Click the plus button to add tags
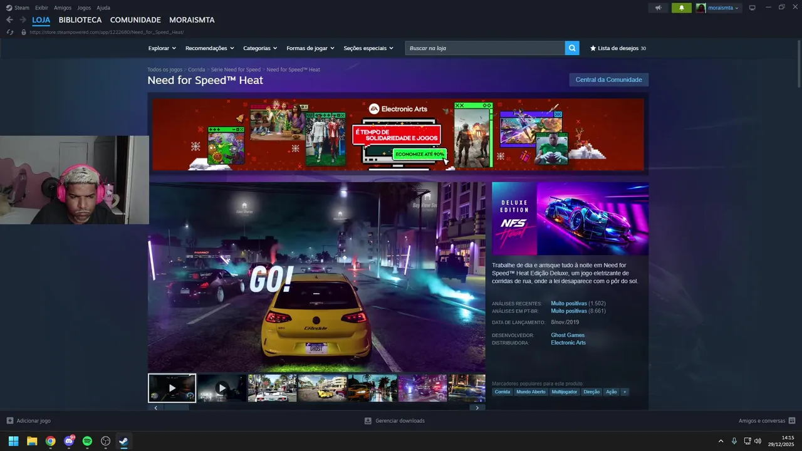 624,392
